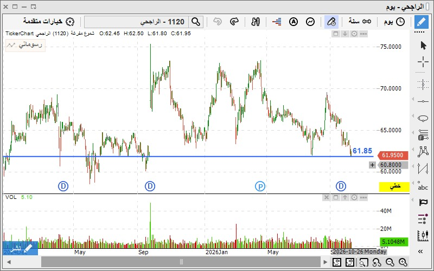Click the circled letter A icon
This screenshot has height=271, width=434.
[293, 22]
